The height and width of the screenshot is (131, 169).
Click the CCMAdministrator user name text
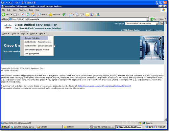(x=131, y=30)
